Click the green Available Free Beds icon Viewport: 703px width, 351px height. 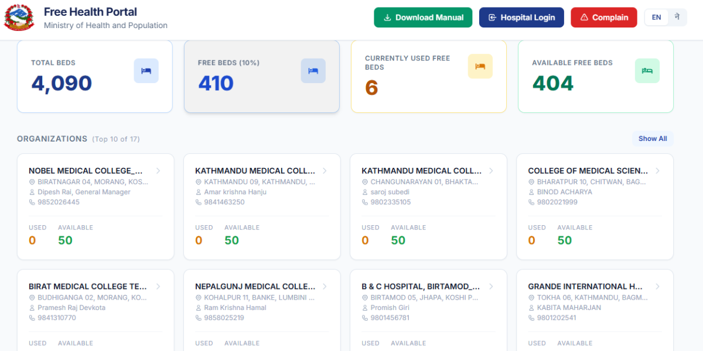(647, 71)
